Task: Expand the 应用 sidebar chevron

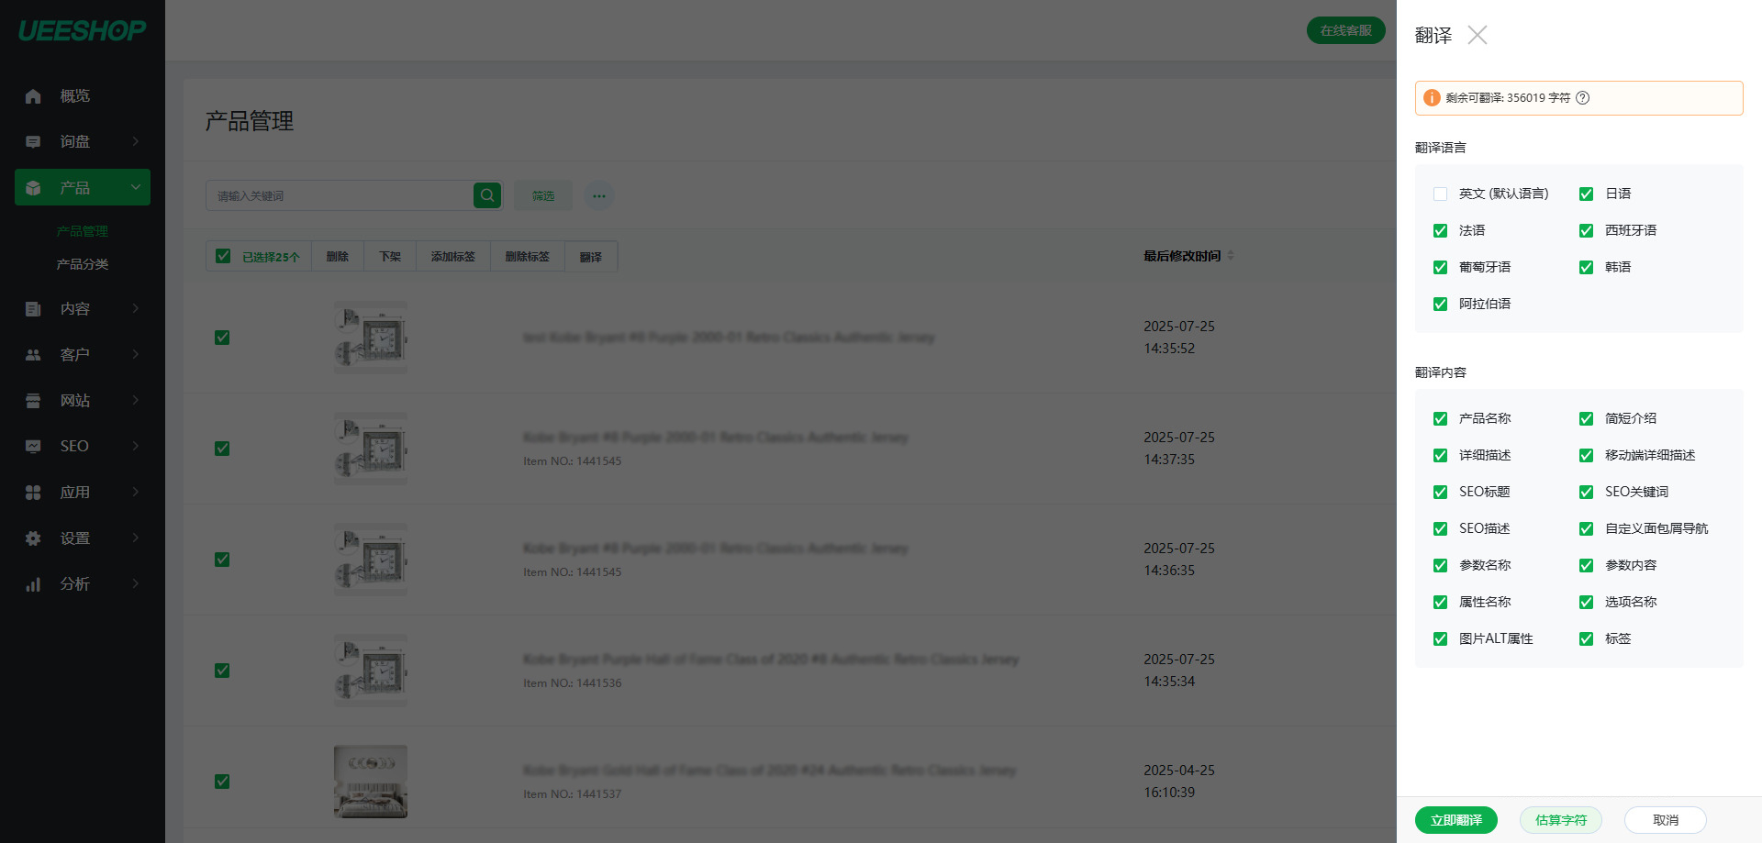Action: (135, 492)
